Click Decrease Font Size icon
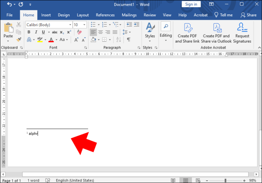Image resolution: width=262 pixels, height=183 pixels. pos(84,39)
